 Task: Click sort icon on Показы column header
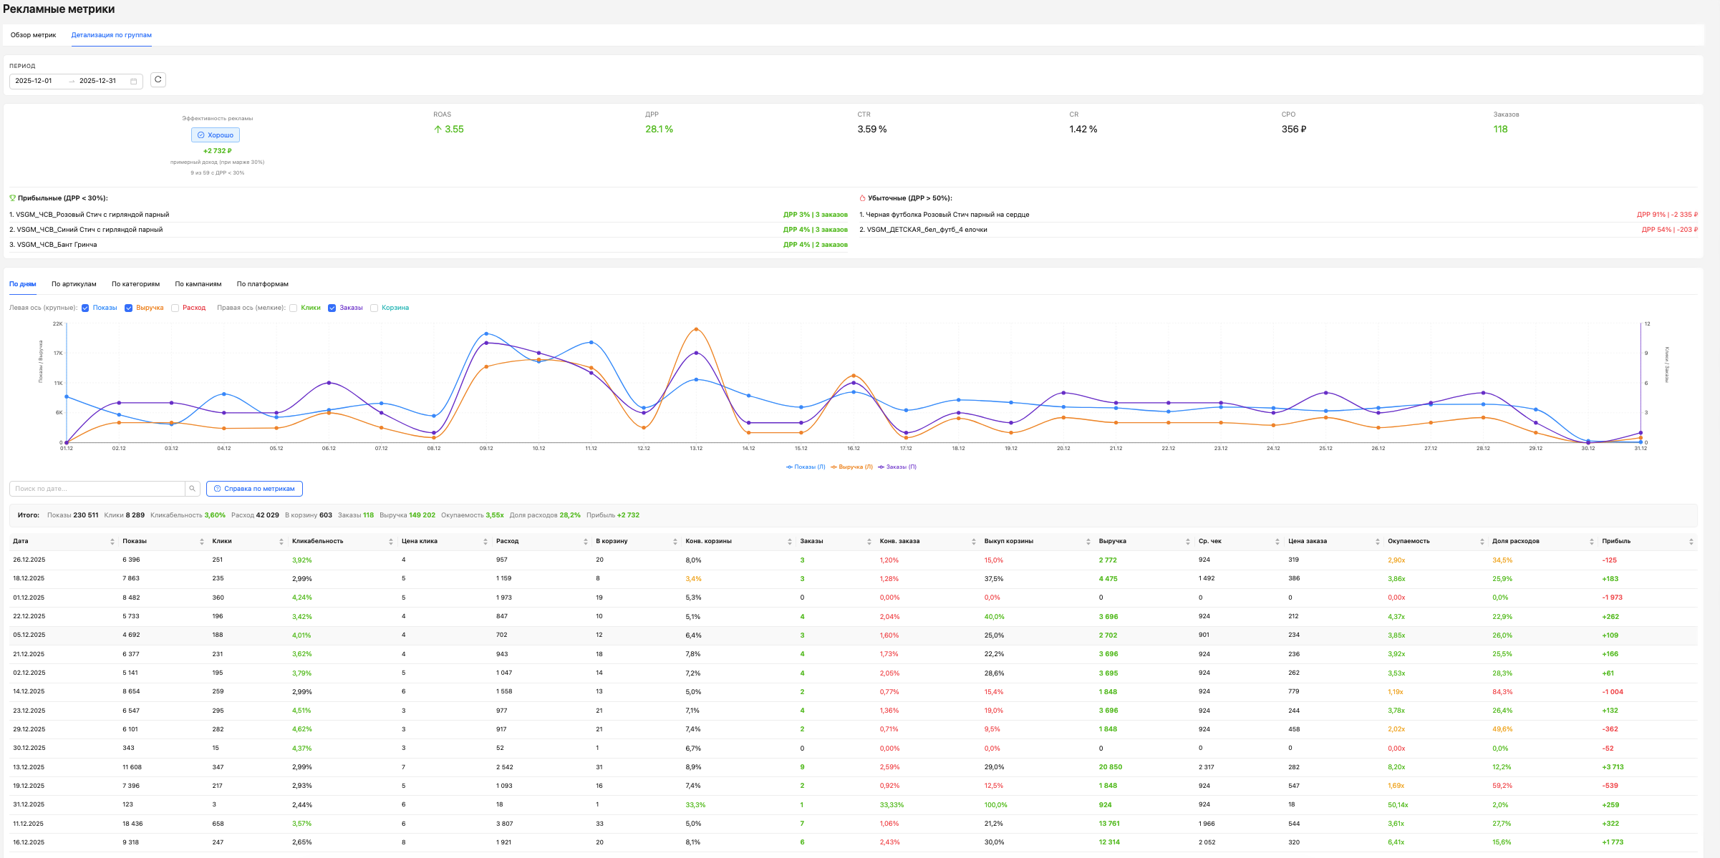[202, 542]
